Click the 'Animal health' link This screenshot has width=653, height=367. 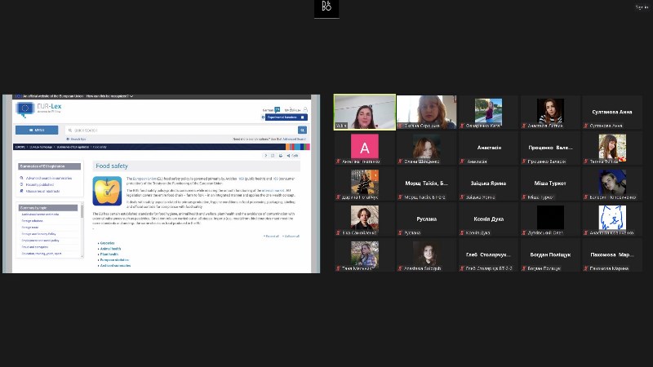coord(111,248)
